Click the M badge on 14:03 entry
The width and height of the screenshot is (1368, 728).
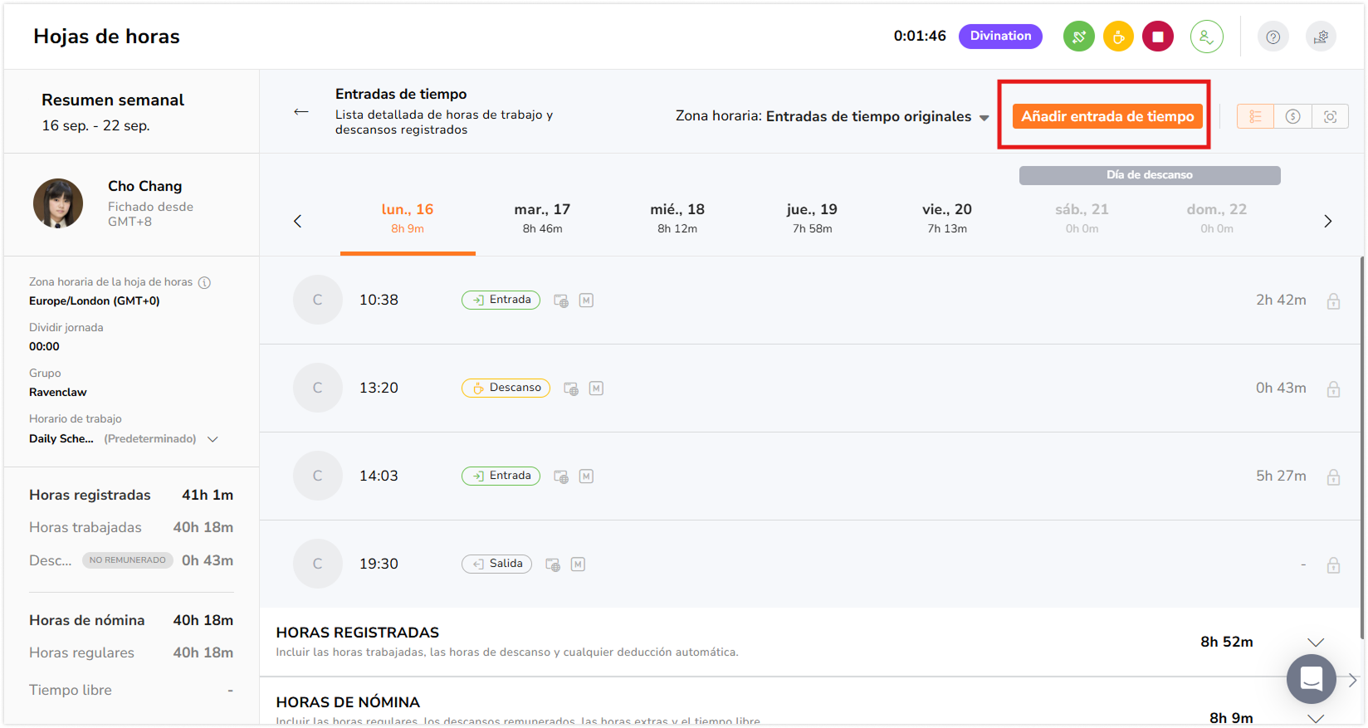tap(586, 476)
